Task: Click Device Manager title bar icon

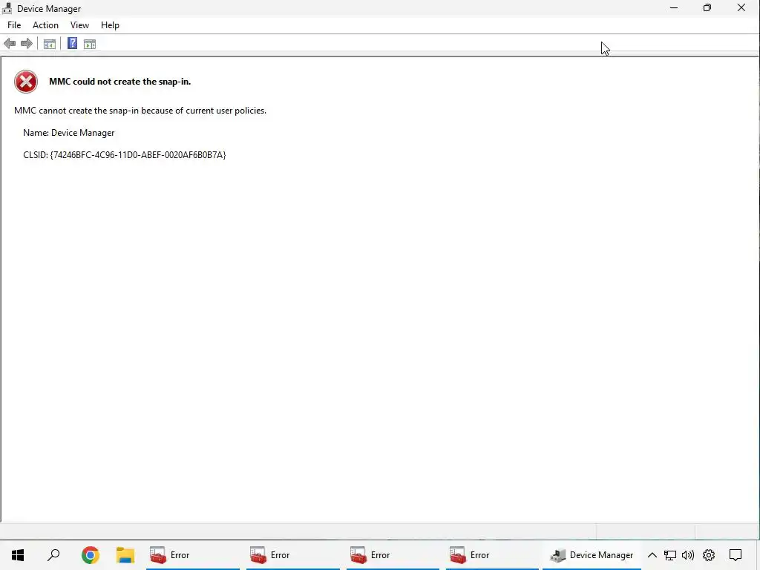Action: tap(7, 8)
